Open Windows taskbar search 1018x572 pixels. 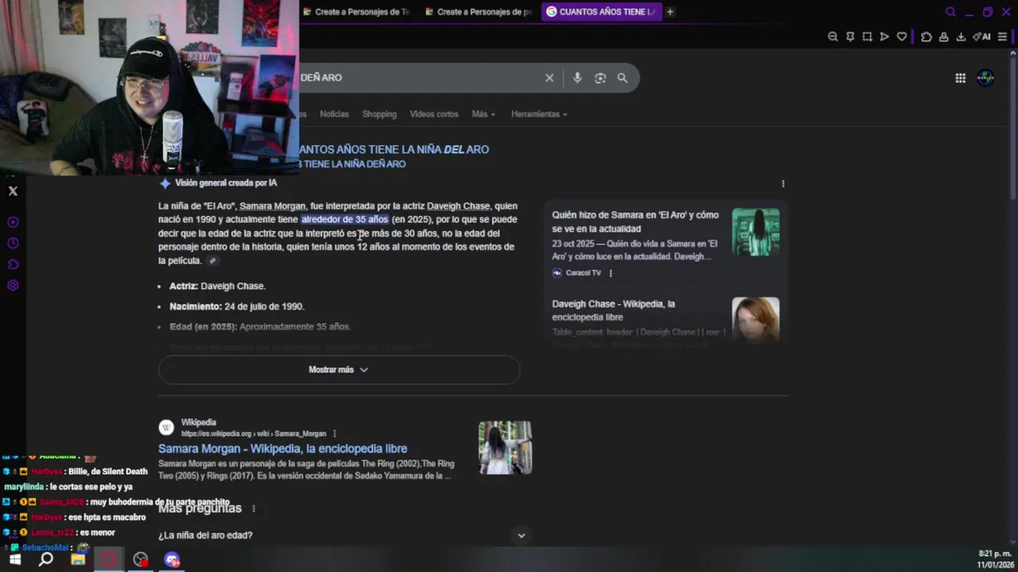pyautogui.click(x=46, y=559)
